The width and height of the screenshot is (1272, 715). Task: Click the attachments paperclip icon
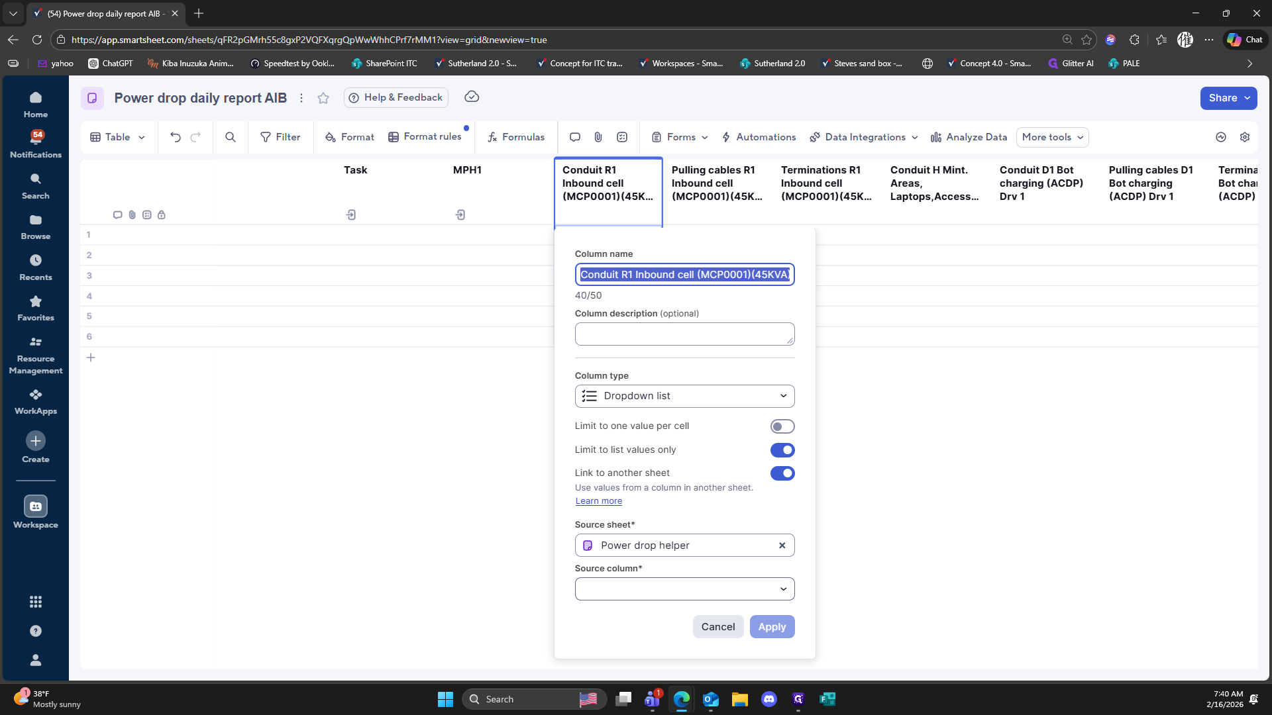pyautogui.click(x=598, y=137)
